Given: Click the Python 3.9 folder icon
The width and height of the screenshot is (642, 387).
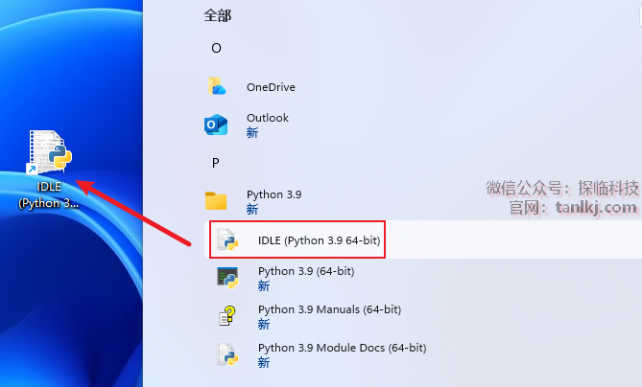Looking at the screenshot, I should pos(216,201).
